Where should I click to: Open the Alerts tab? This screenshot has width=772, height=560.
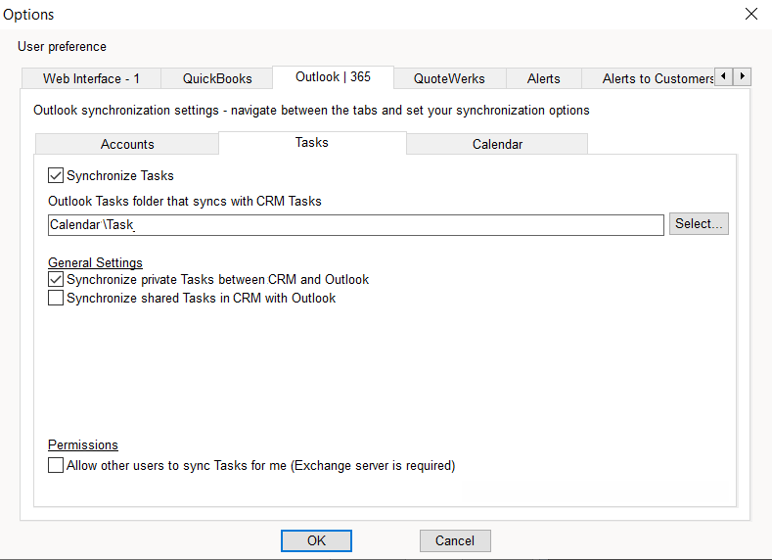tap(544, 78)
